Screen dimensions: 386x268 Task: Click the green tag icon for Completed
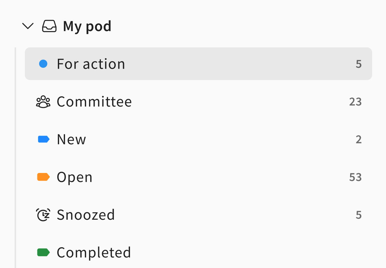[44, 252]
